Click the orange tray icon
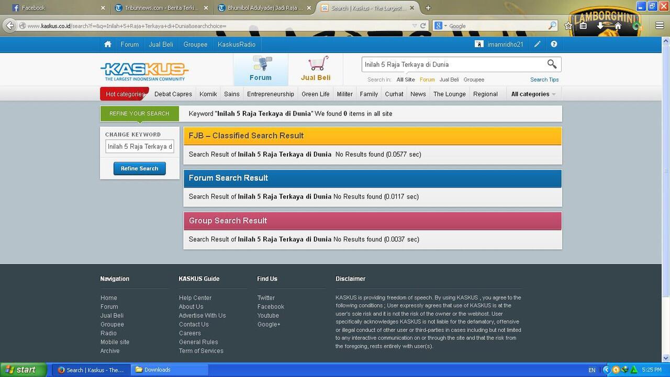The image size is (670, 377). (616, 370)
